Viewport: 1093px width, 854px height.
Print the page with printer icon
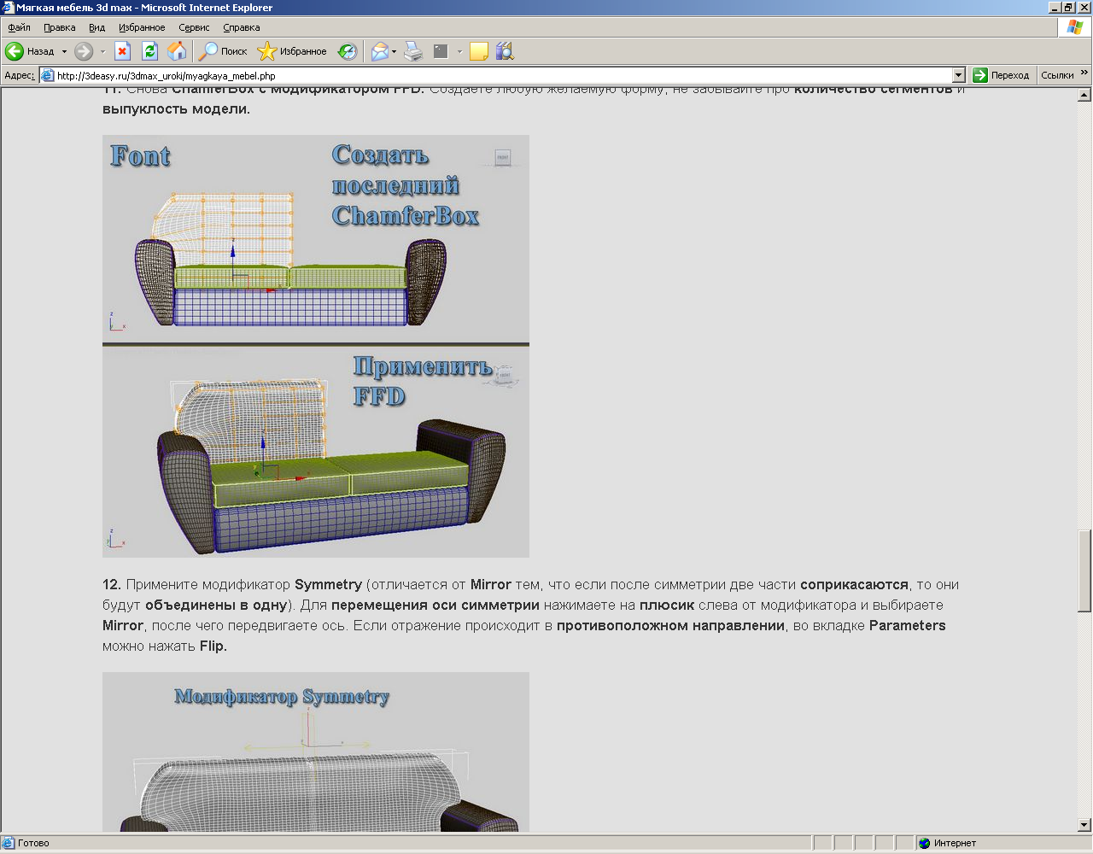click(413, 51)
